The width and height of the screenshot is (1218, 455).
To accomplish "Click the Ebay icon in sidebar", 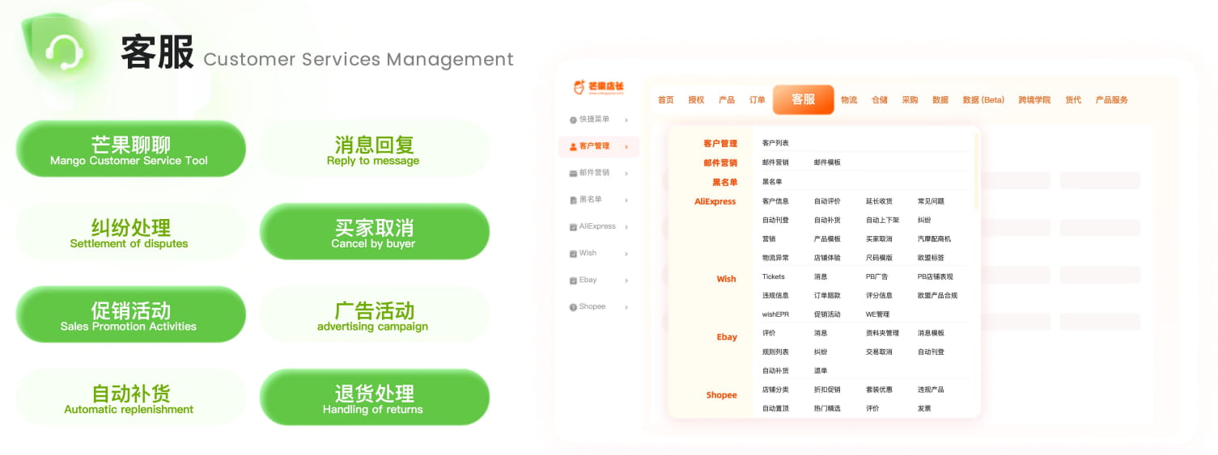I will (x=573, y=280).
